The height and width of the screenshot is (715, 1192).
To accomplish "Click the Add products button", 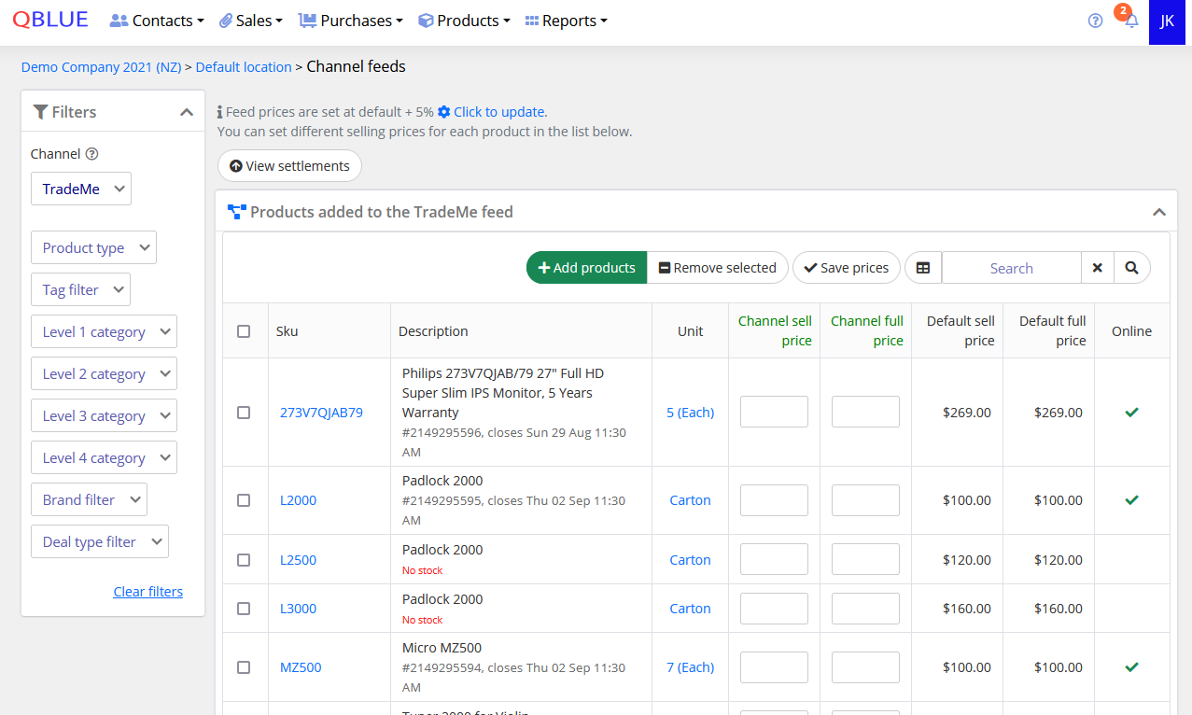I will (x=586, y=268).
